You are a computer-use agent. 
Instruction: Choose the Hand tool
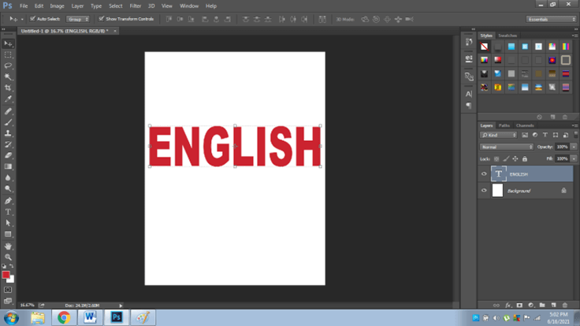point(9,246)
